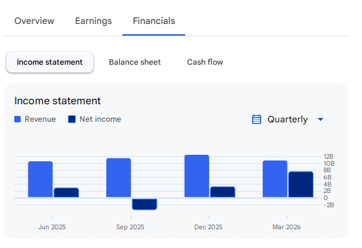Select the Dec 2025 revenue bar
The height and width of the screenshot is (248, 362).
pos(197,176)
